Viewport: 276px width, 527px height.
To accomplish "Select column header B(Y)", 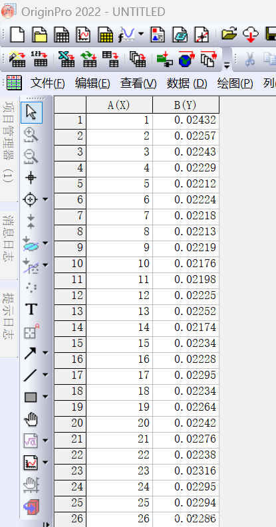I will click(x=186, y=105).
